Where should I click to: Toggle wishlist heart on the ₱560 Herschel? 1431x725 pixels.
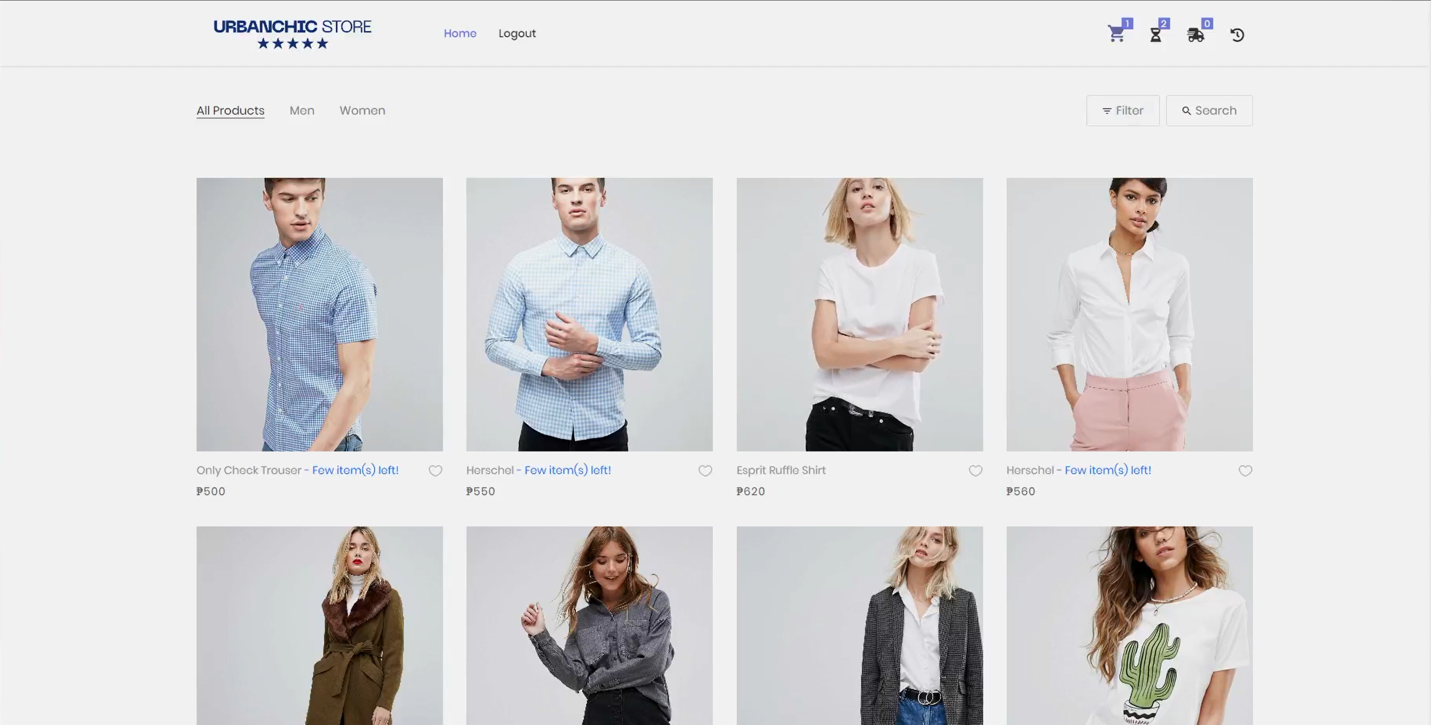coord(1245,470)
